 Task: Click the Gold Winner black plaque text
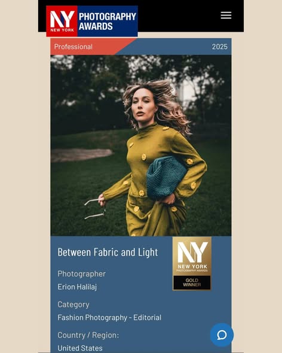192,282
